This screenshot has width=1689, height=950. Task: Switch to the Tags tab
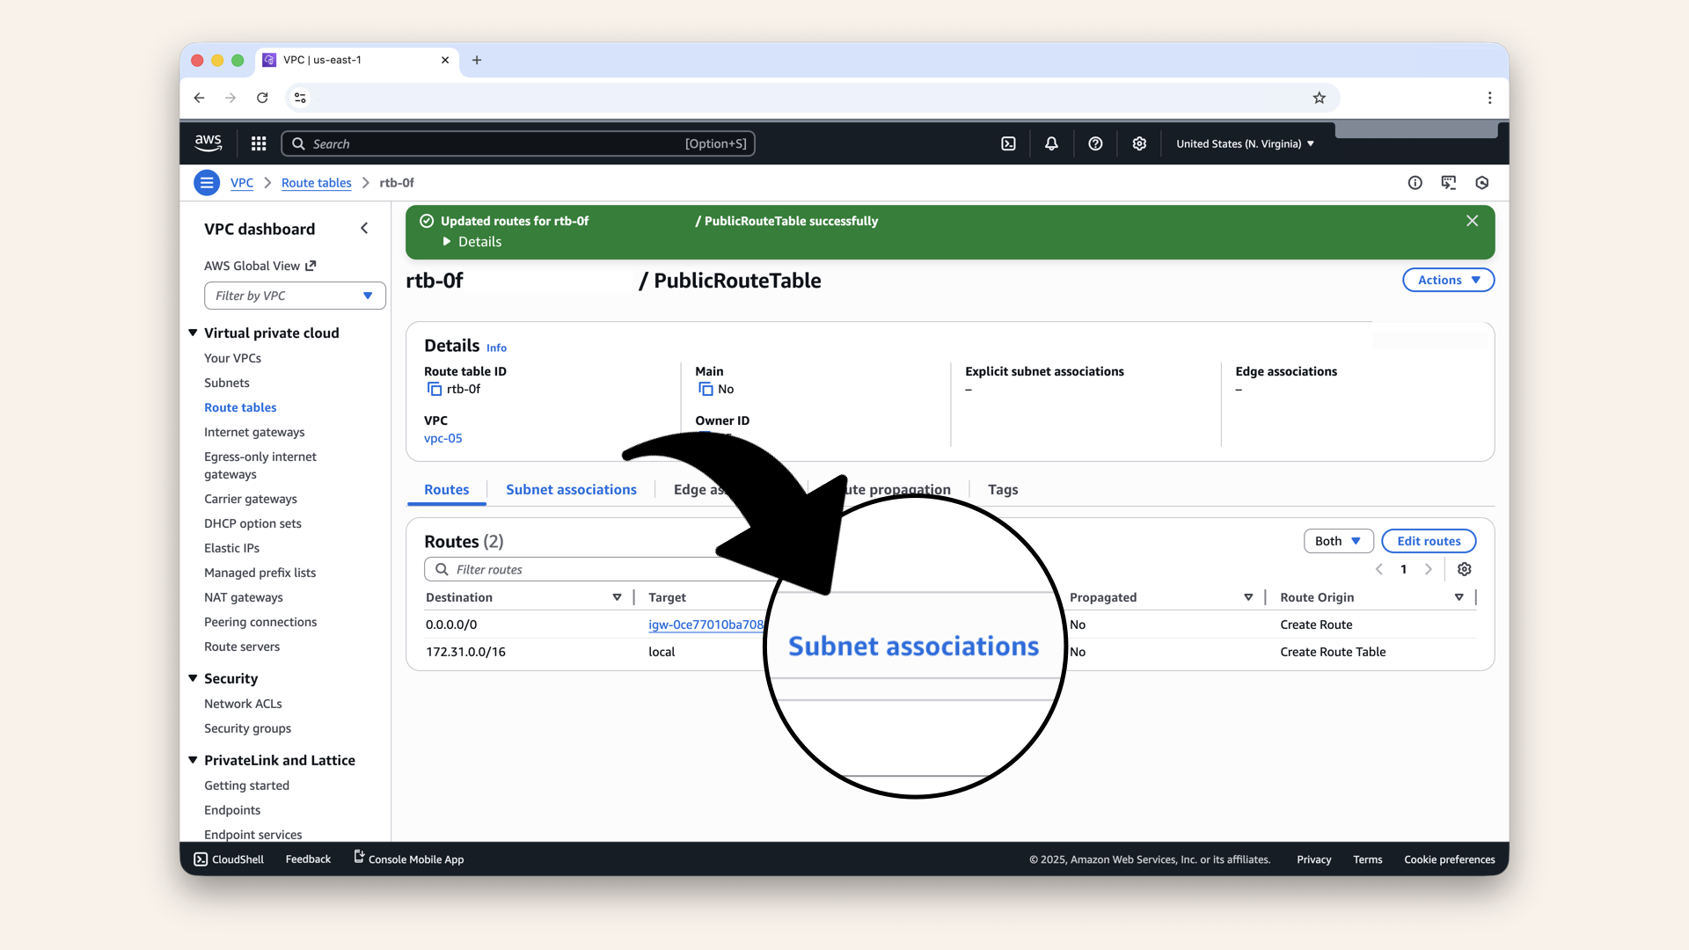(1002, 489)
